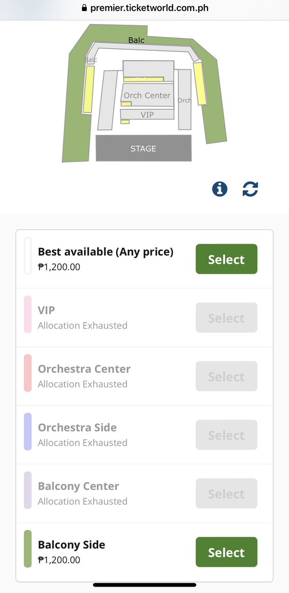Image resolution: width=289 pixels, height=593 pixels.
Task: Click the Balcony Side price row label
Action: (x=72, y=545)
